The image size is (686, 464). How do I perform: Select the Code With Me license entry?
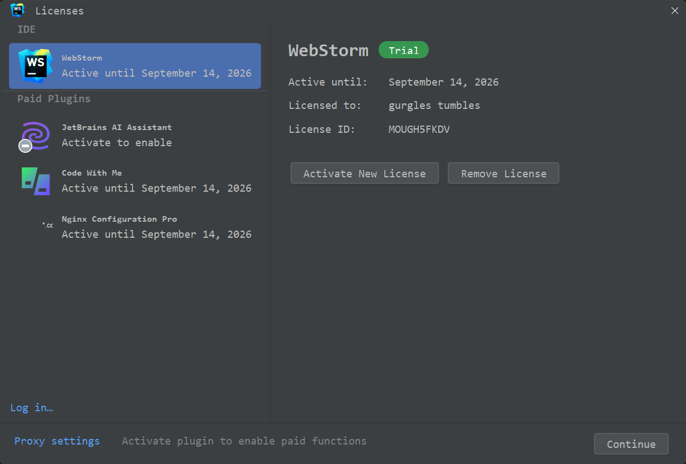134,181
